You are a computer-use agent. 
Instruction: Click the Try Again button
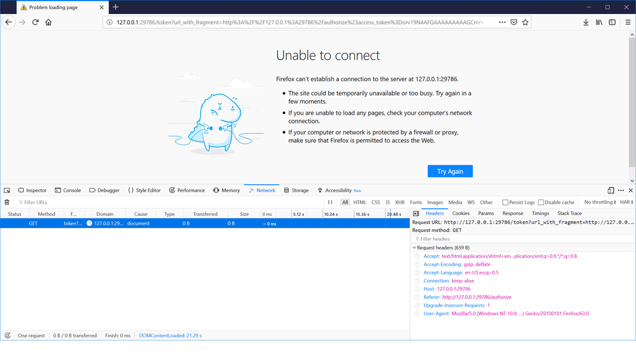point(450,171)
